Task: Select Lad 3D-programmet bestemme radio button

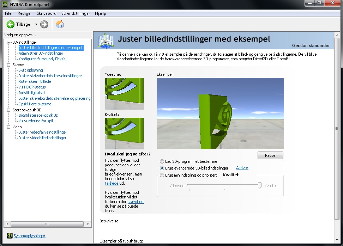Action: pos(162,161)
